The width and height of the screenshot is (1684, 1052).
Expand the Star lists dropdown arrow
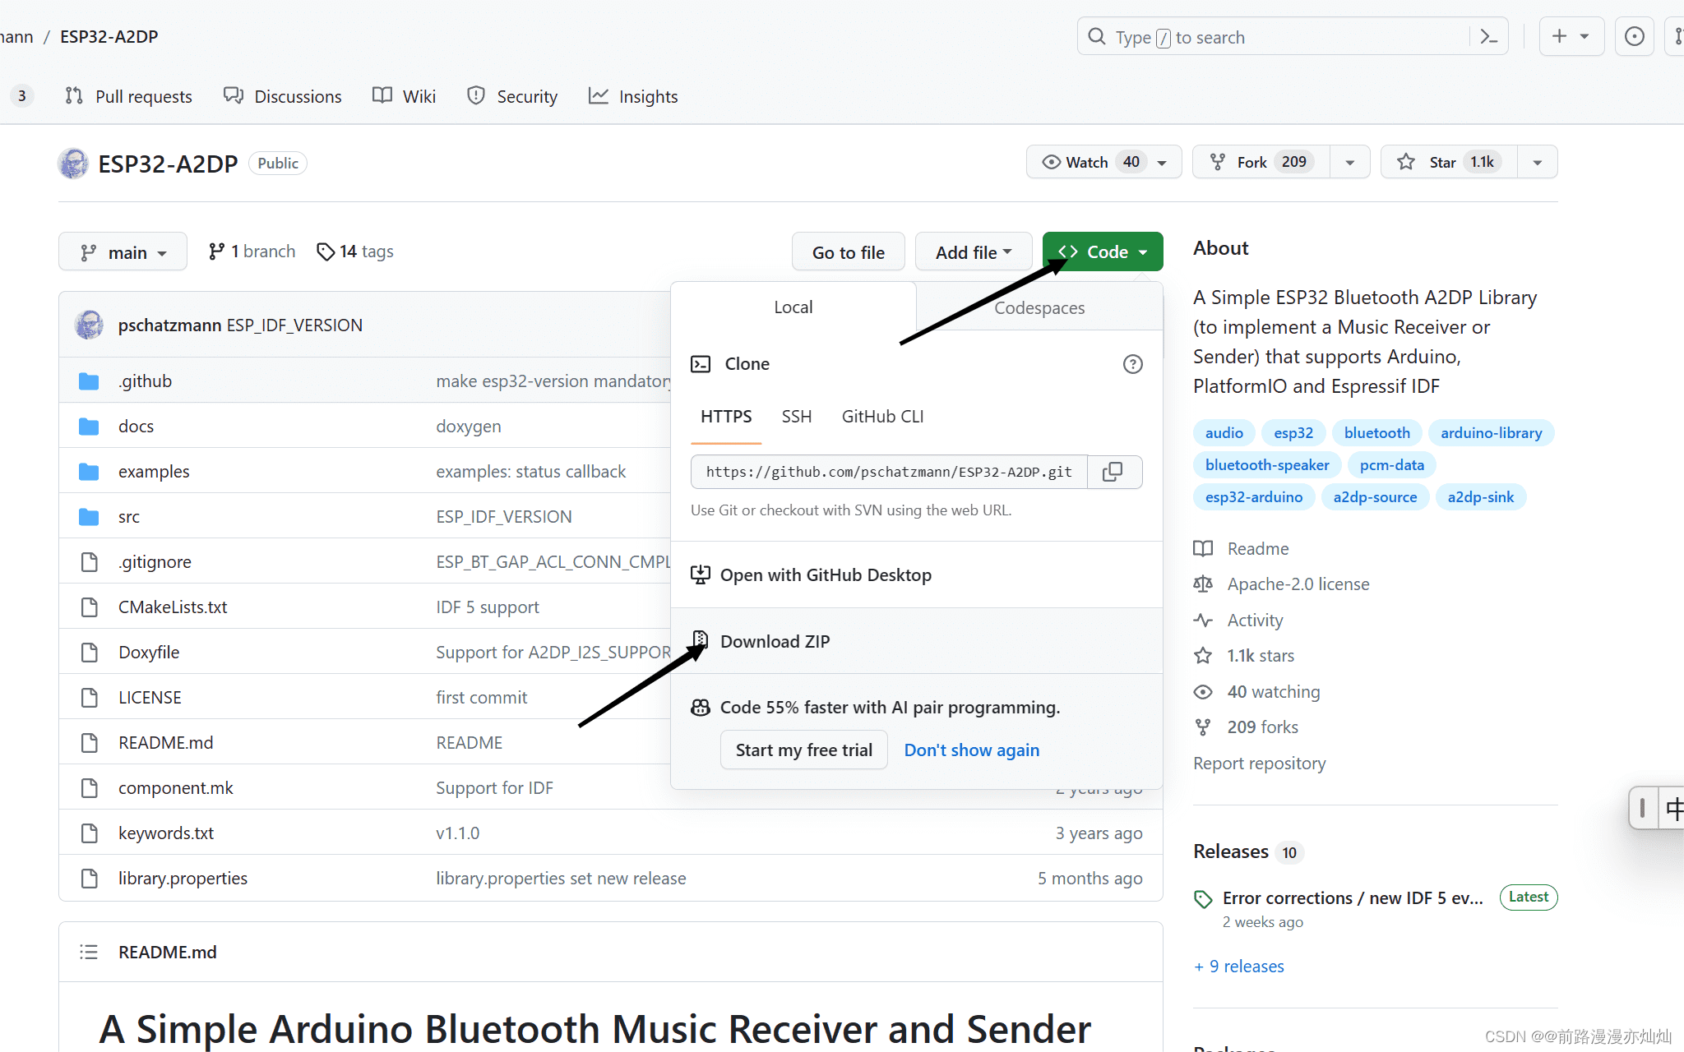pyautogui.click(x=1537, y=162)
